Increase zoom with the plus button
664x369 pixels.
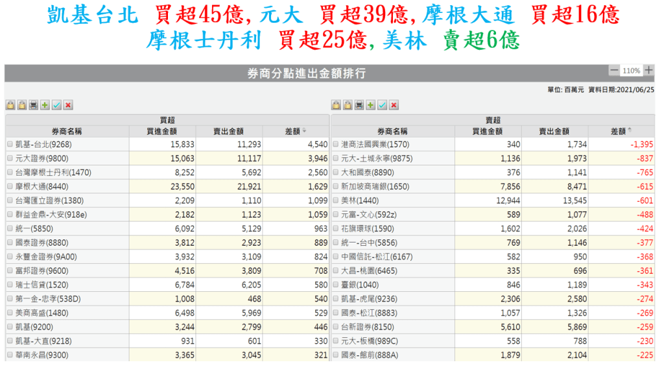649,70
